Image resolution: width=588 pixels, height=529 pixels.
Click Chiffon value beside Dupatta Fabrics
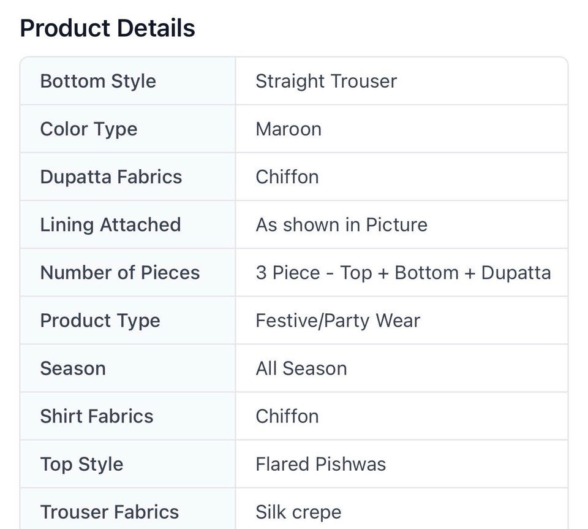click(287, 177)
